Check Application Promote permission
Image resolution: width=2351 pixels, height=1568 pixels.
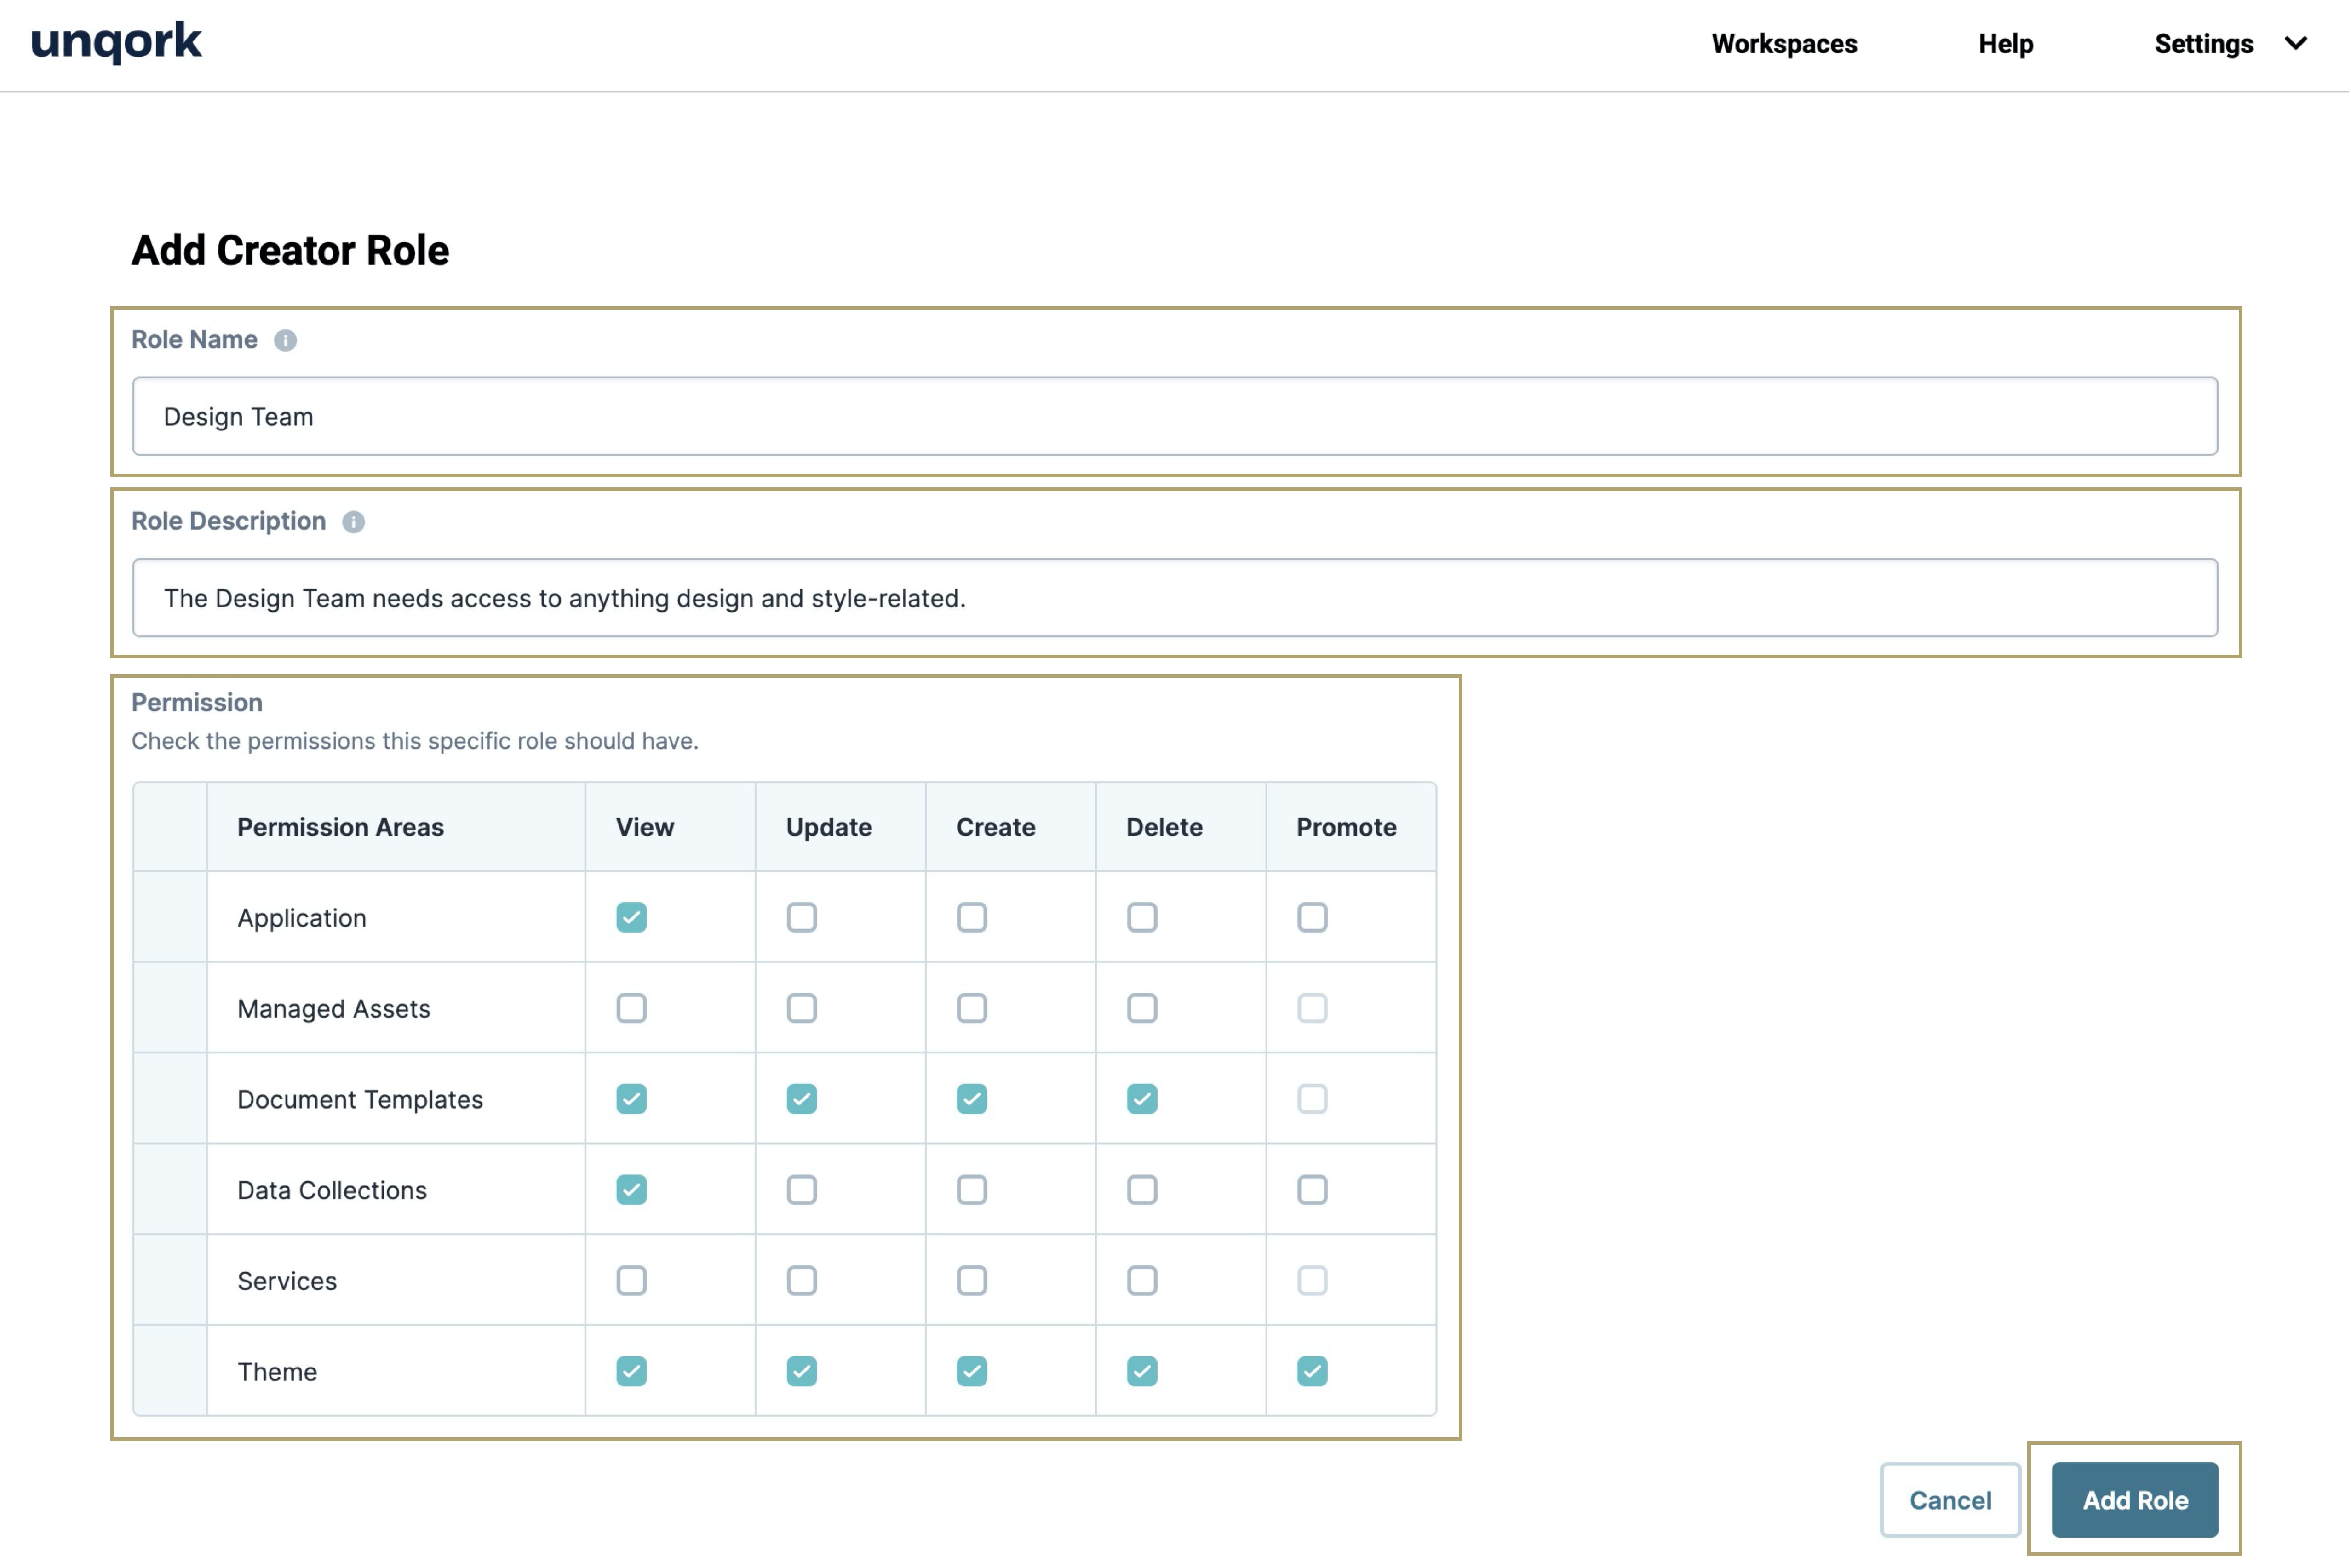pos(1313,917)
